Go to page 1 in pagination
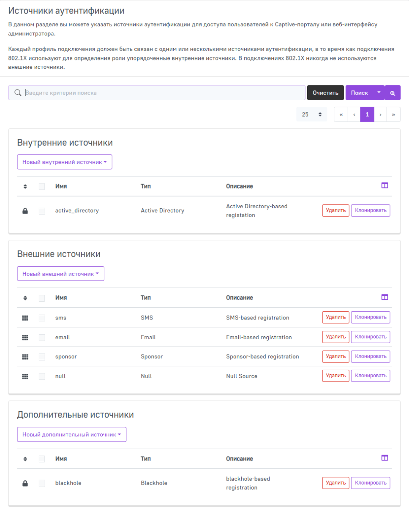409x507 pixels. pos(367,114)
